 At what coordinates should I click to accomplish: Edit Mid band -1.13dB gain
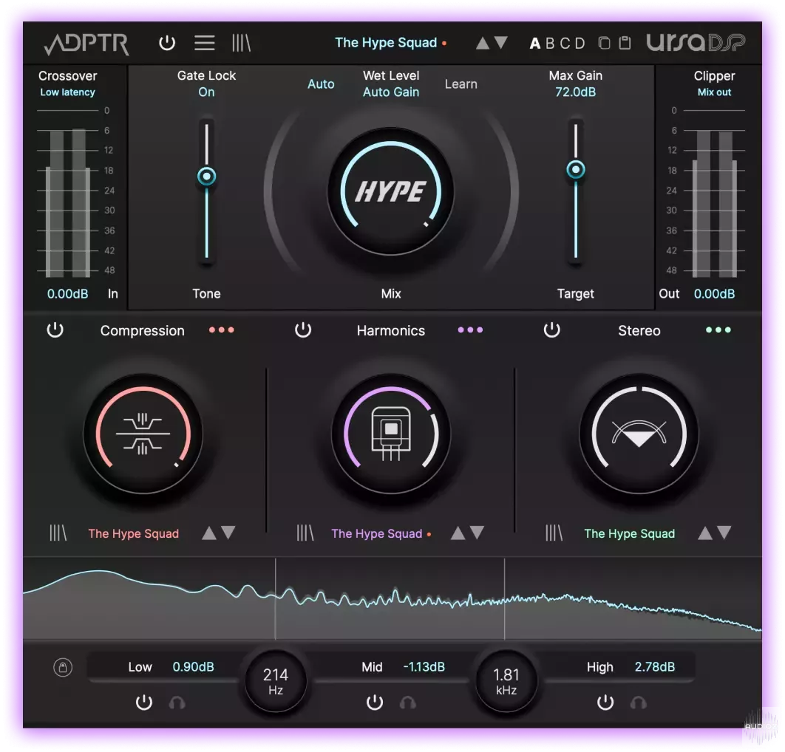click(424, 667)
